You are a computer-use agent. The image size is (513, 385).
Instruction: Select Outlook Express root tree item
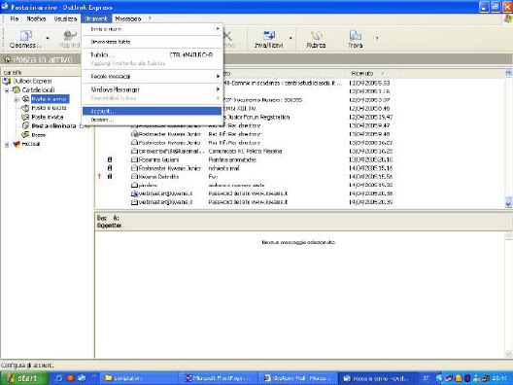click(32, 81)
